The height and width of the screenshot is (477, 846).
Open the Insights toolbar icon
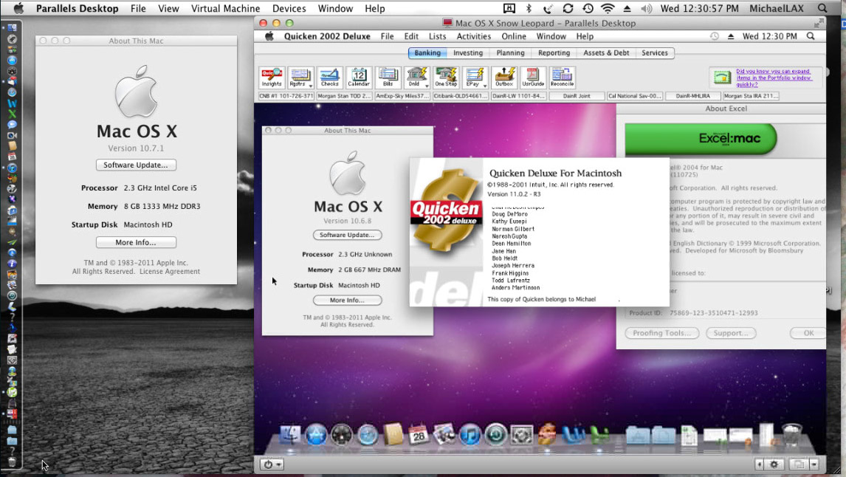click(271, 78)
